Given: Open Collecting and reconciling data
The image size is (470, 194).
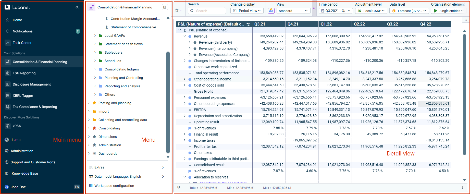Looking at the screenshot, I should pyautogui.click(x=122, y=120).
